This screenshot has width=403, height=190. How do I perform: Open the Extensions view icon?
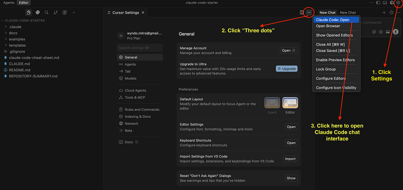click(x=64, y=12)
